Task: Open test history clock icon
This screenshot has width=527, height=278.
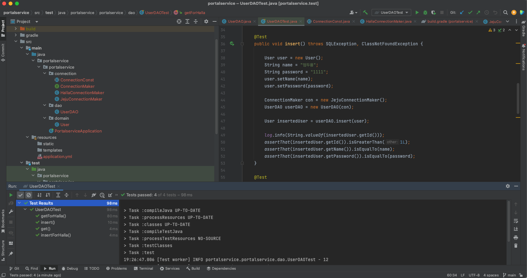Action: pyautogui.click(x=102, y=195)
